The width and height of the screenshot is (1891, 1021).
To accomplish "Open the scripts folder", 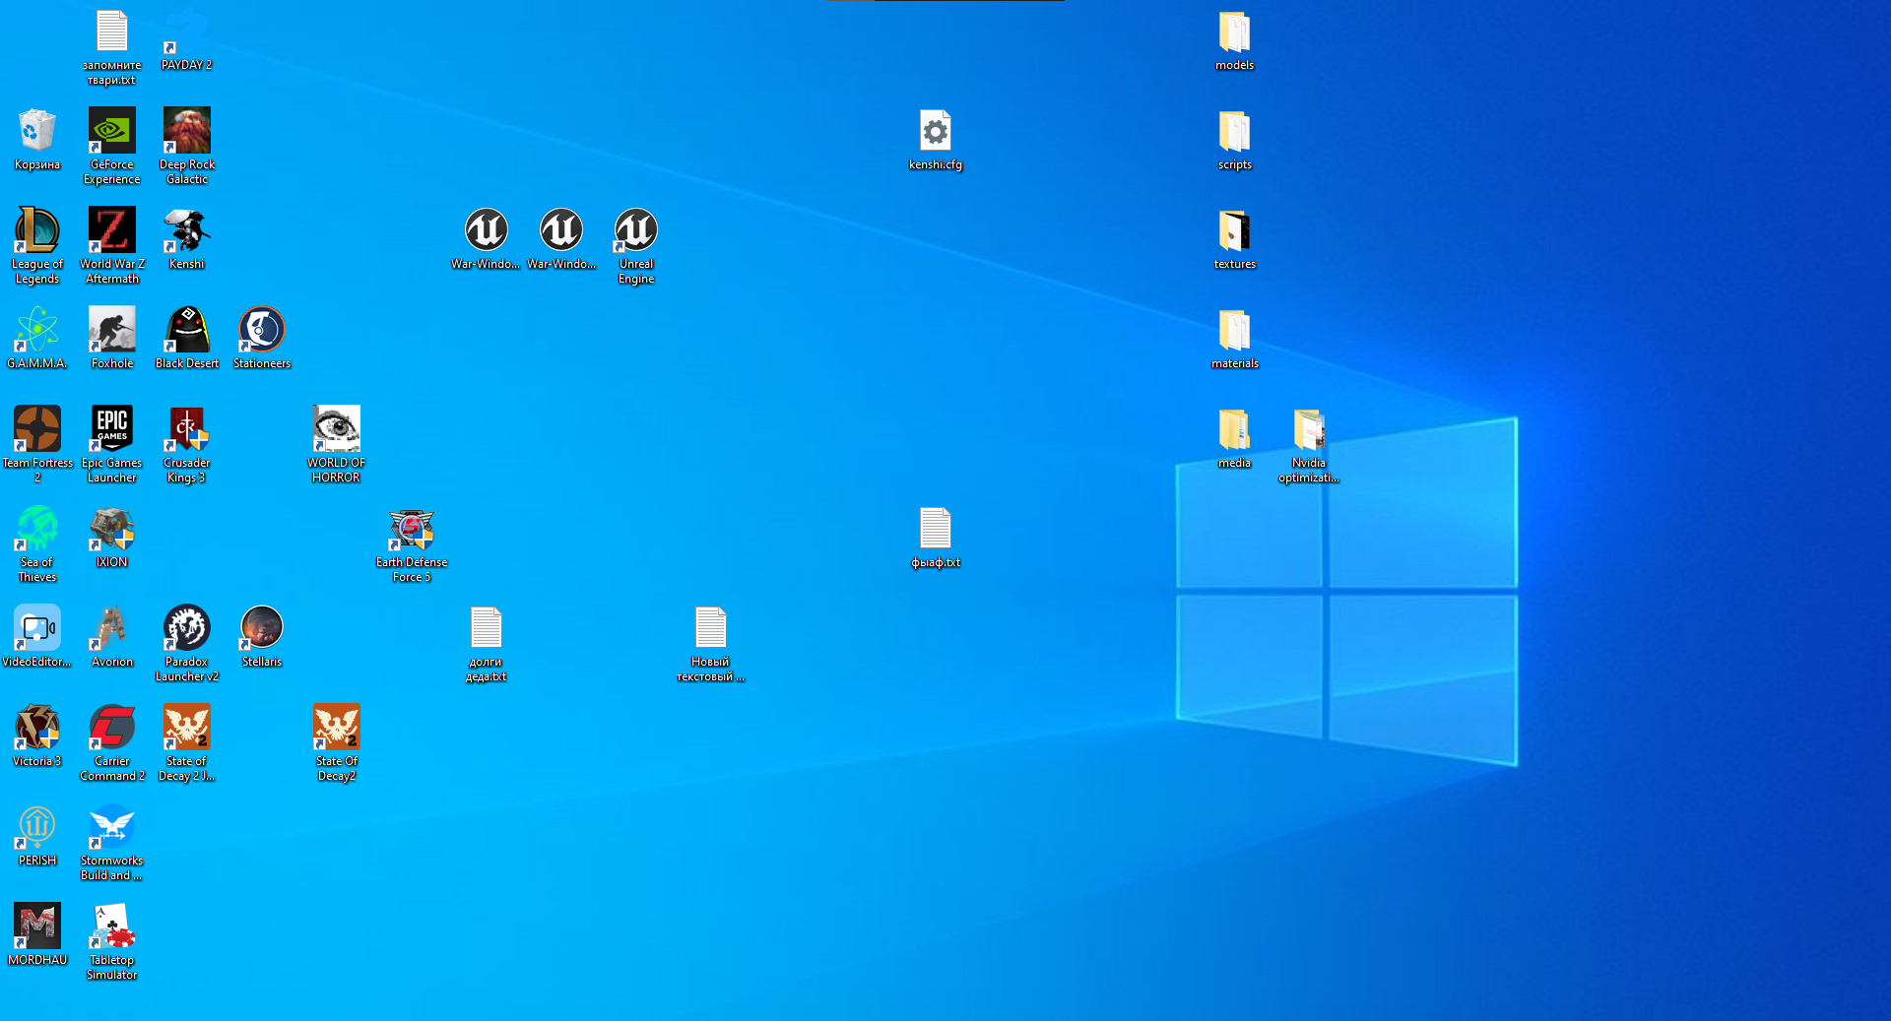I will 1235,140.
